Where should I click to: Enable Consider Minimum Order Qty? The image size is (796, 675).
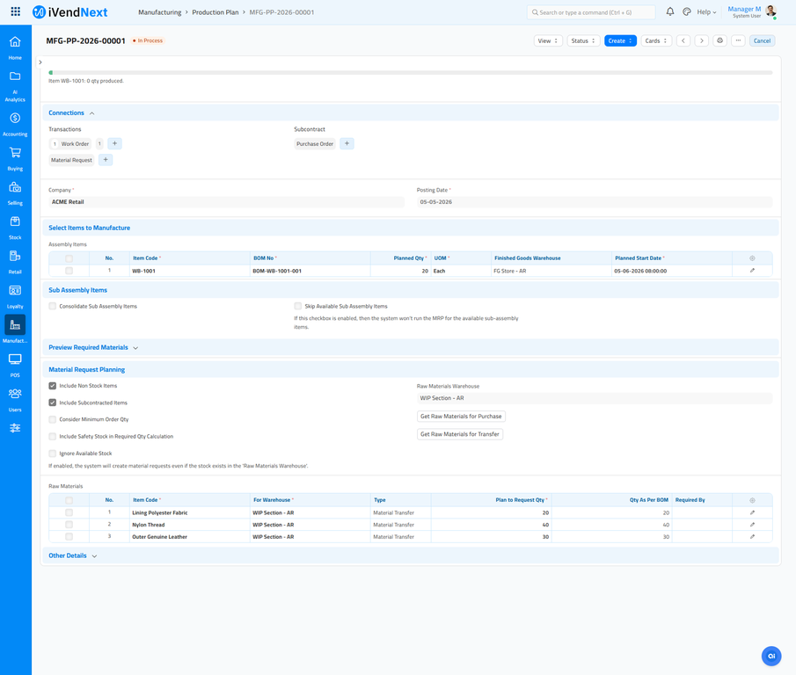52,419
